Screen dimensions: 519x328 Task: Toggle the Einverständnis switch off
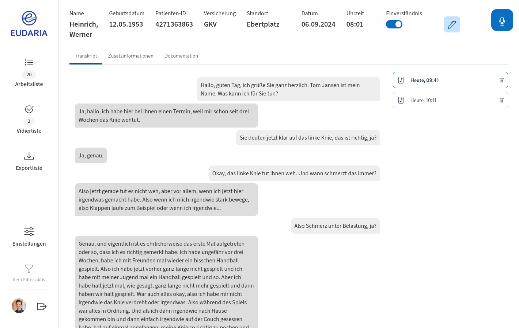tap(394, 24)
